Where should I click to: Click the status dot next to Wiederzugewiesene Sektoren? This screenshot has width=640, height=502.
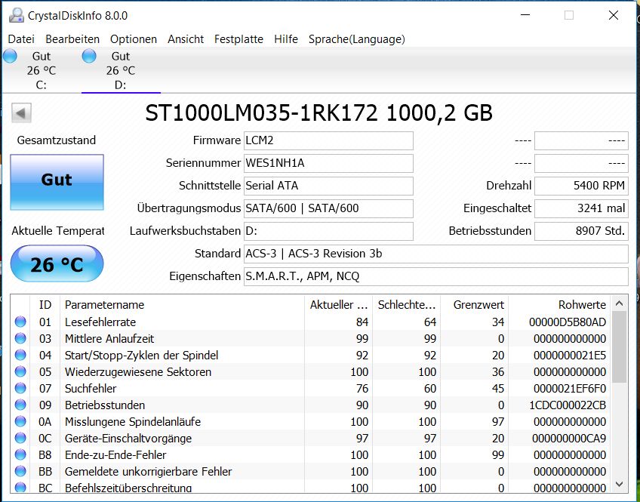[19, 371]
